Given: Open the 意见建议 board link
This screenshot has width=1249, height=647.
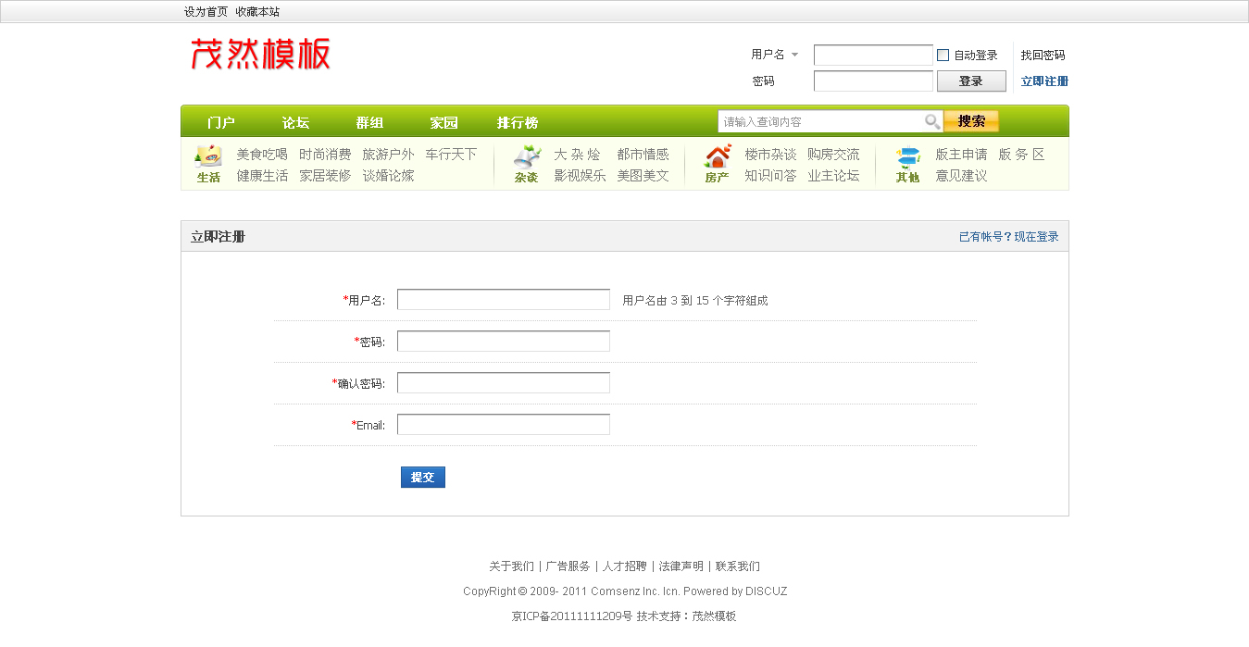Looking at the screenshot, I should (x=961, y=176).
